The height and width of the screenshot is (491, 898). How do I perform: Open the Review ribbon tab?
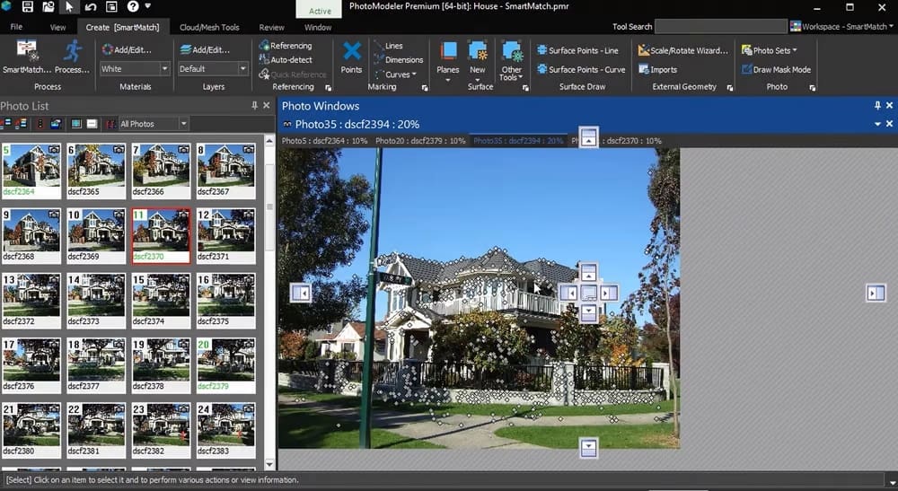tap(271, 27)
